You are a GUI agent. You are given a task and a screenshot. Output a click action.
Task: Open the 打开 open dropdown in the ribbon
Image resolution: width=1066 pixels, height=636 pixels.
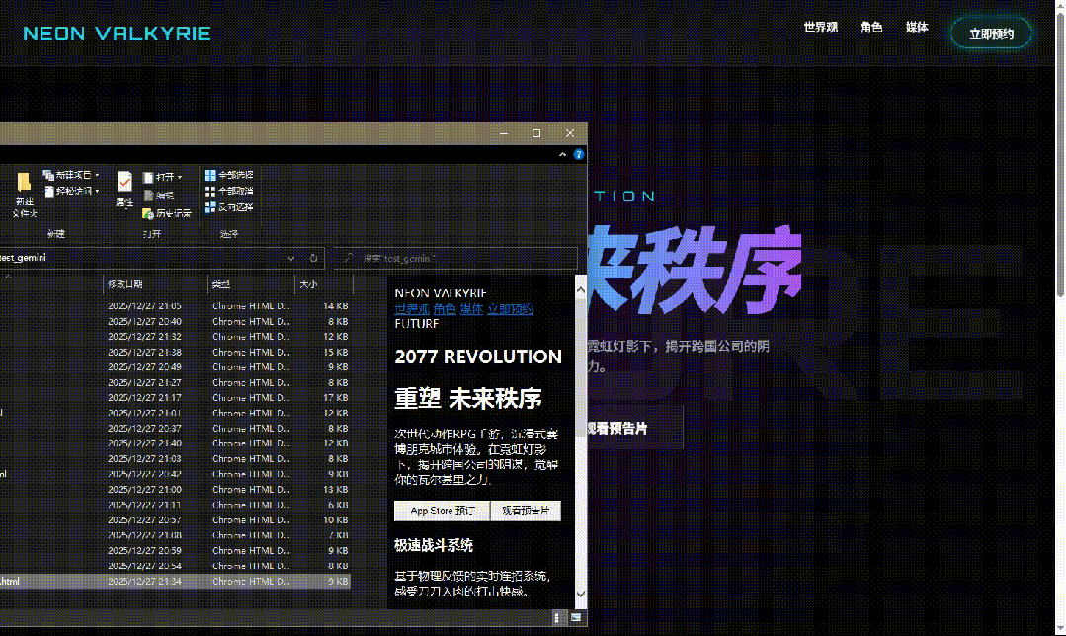(x=163, y=177)
